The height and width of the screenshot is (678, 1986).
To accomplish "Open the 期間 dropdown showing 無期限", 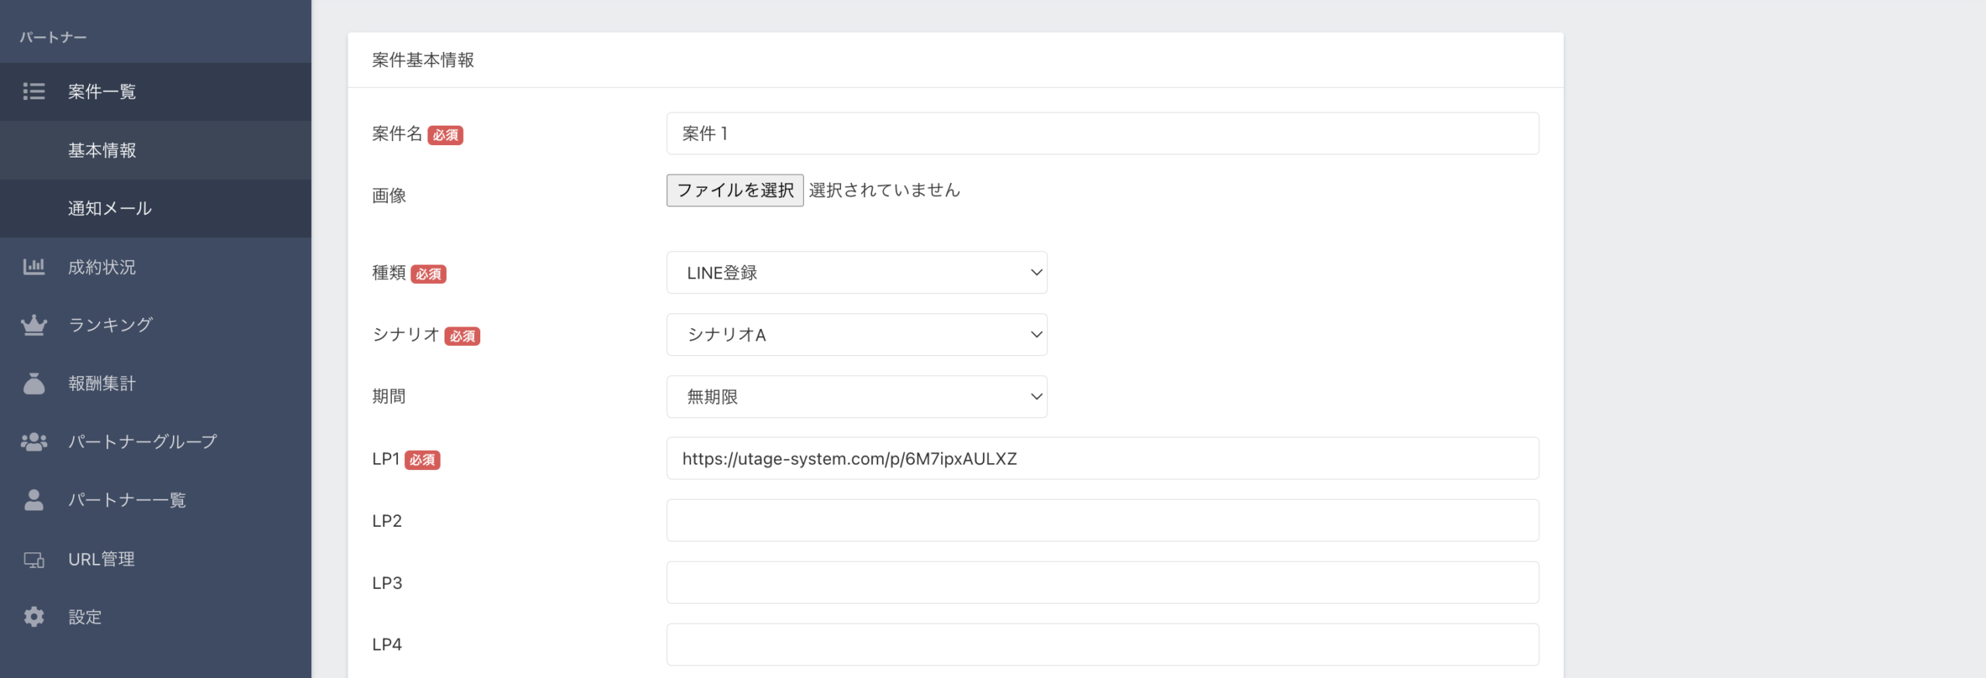I will (x=856, y=396).
